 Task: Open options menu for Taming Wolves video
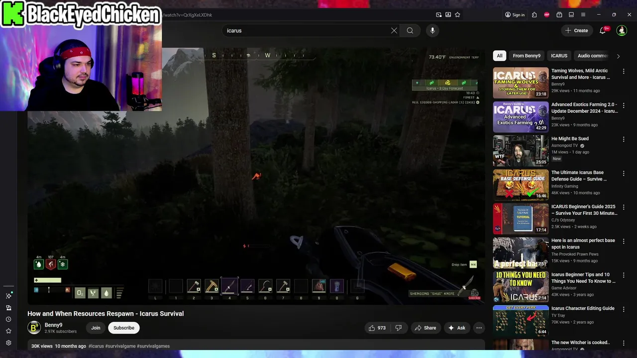(x=624, y=71)
